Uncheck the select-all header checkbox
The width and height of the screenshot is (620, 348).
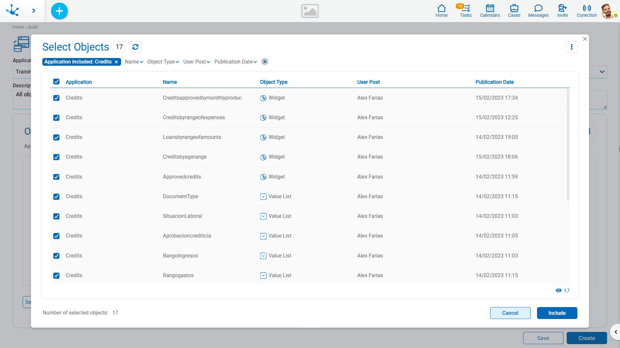[x=57, y=82]
